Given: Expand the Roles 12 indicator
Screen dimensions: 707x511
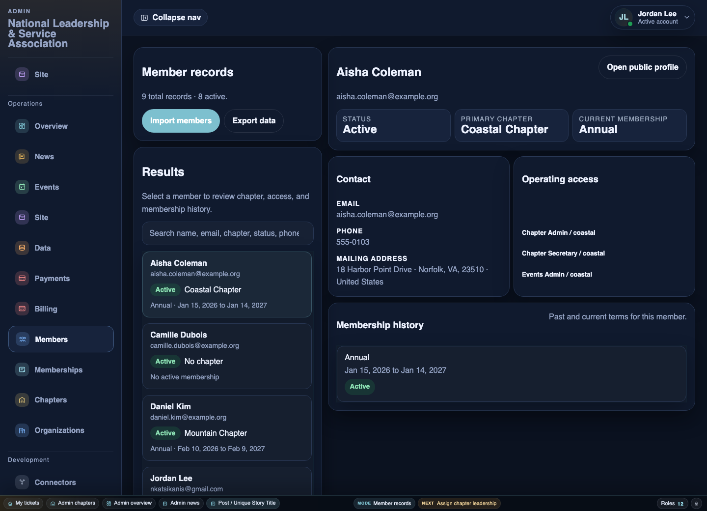Looking at the screenshot, I should point(672,504).
